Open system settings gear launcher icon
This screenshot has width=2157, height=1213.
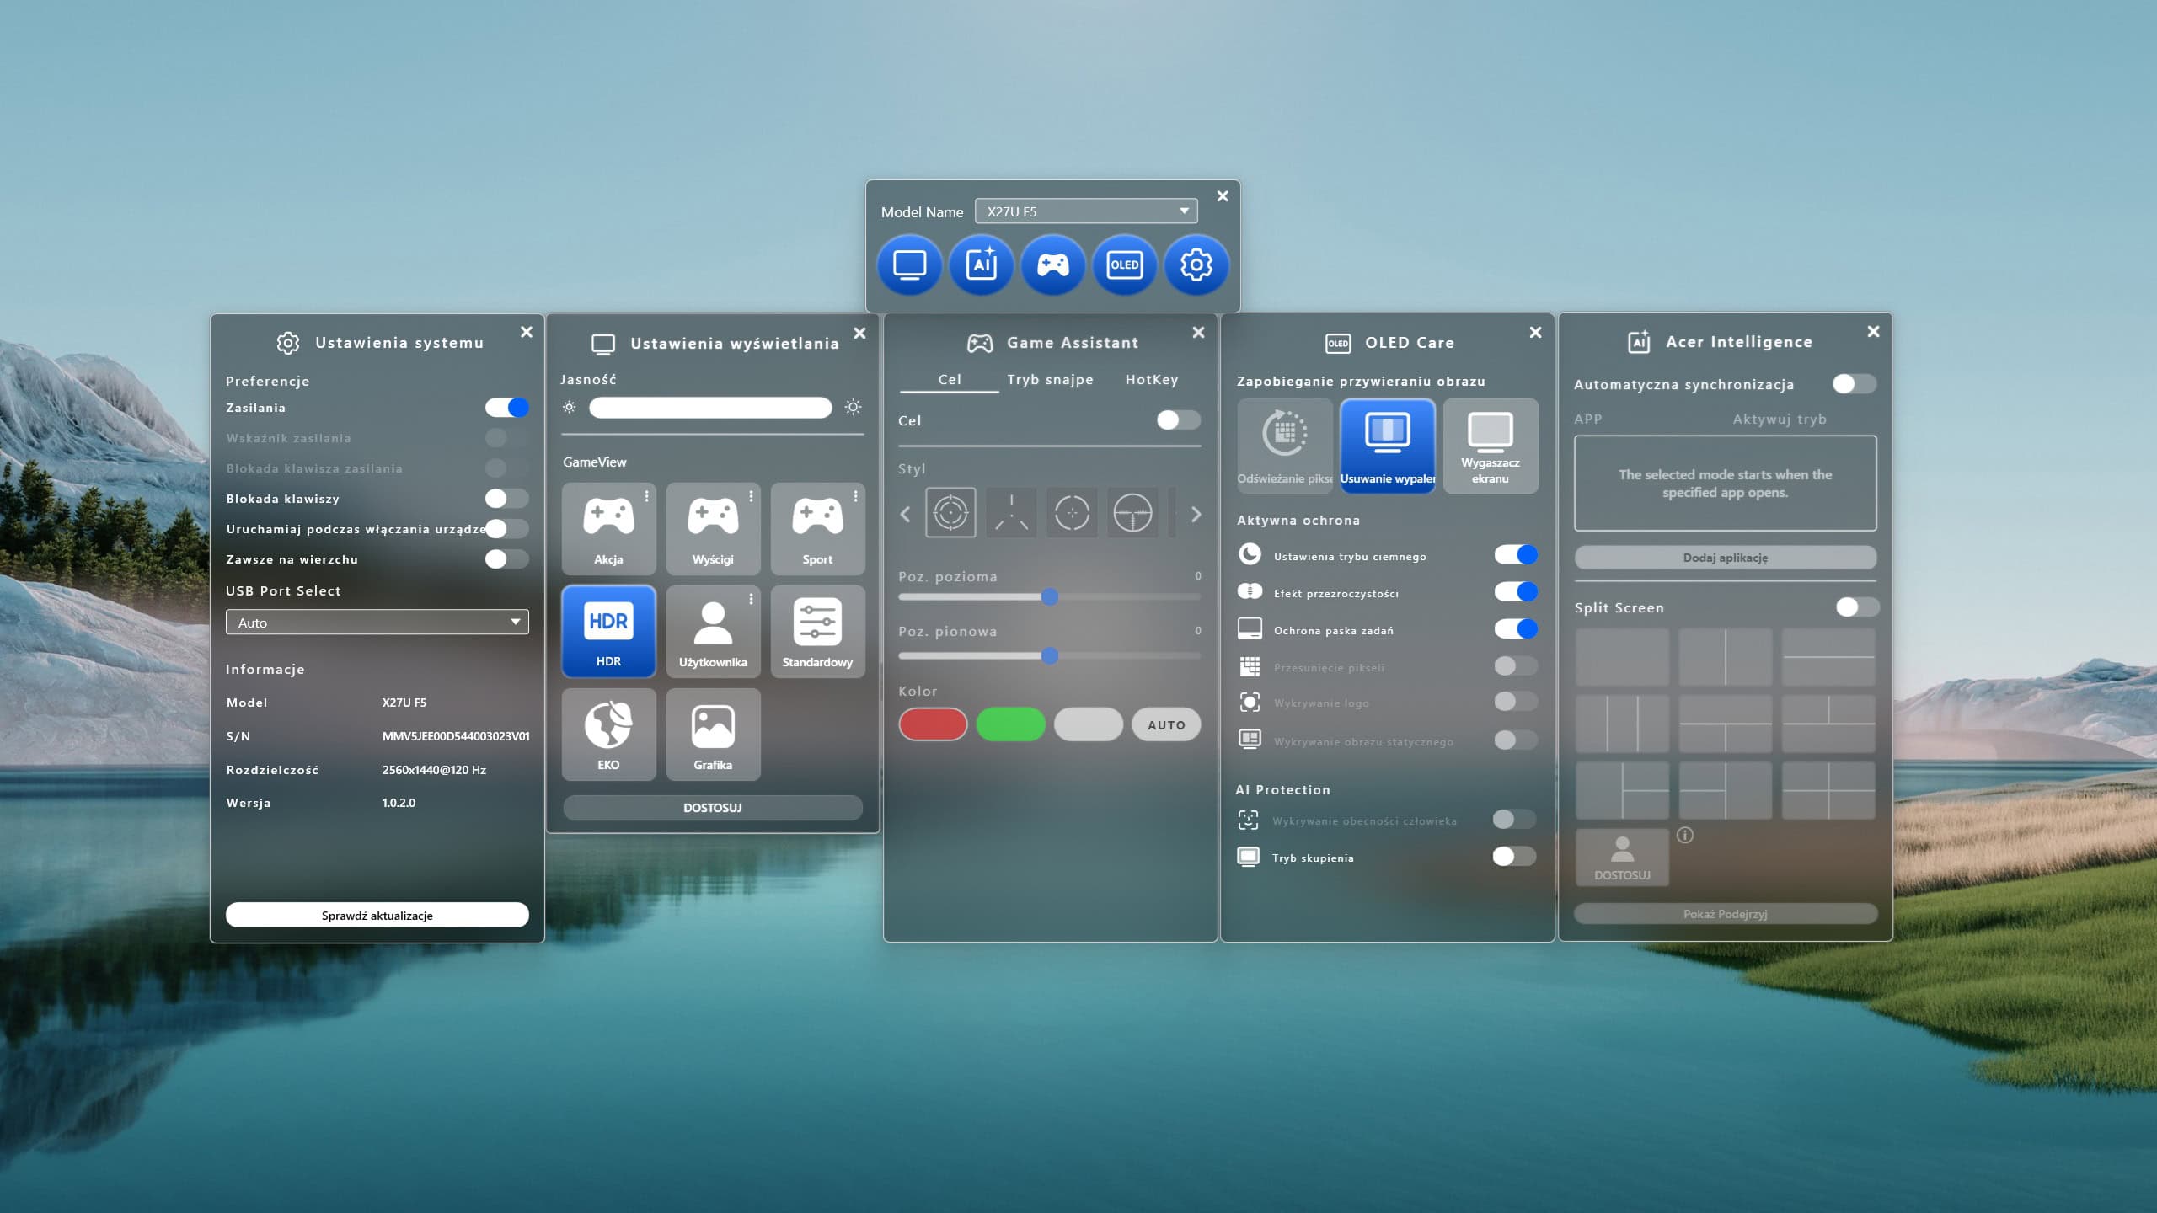(1196, 265)
